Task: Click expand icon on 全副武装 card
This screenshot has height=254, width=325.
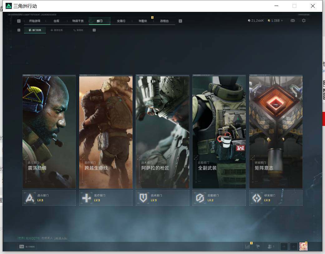Action: pos(196,157)
